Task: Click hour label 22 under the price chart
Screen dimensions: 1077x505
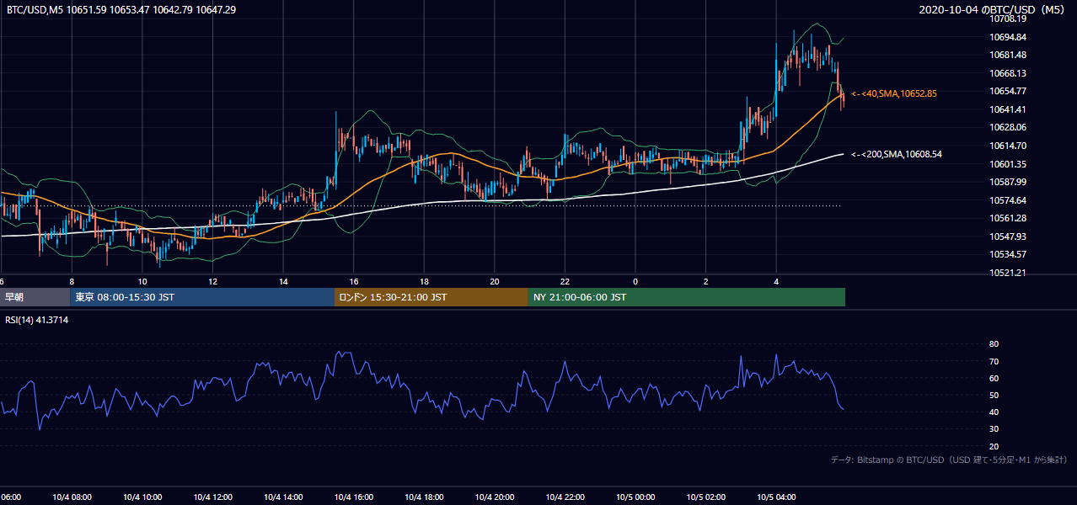Action: coord(565,281)
